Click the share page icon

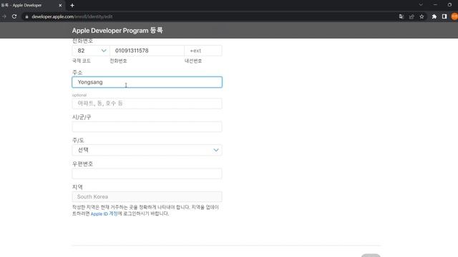pos(411,16)
